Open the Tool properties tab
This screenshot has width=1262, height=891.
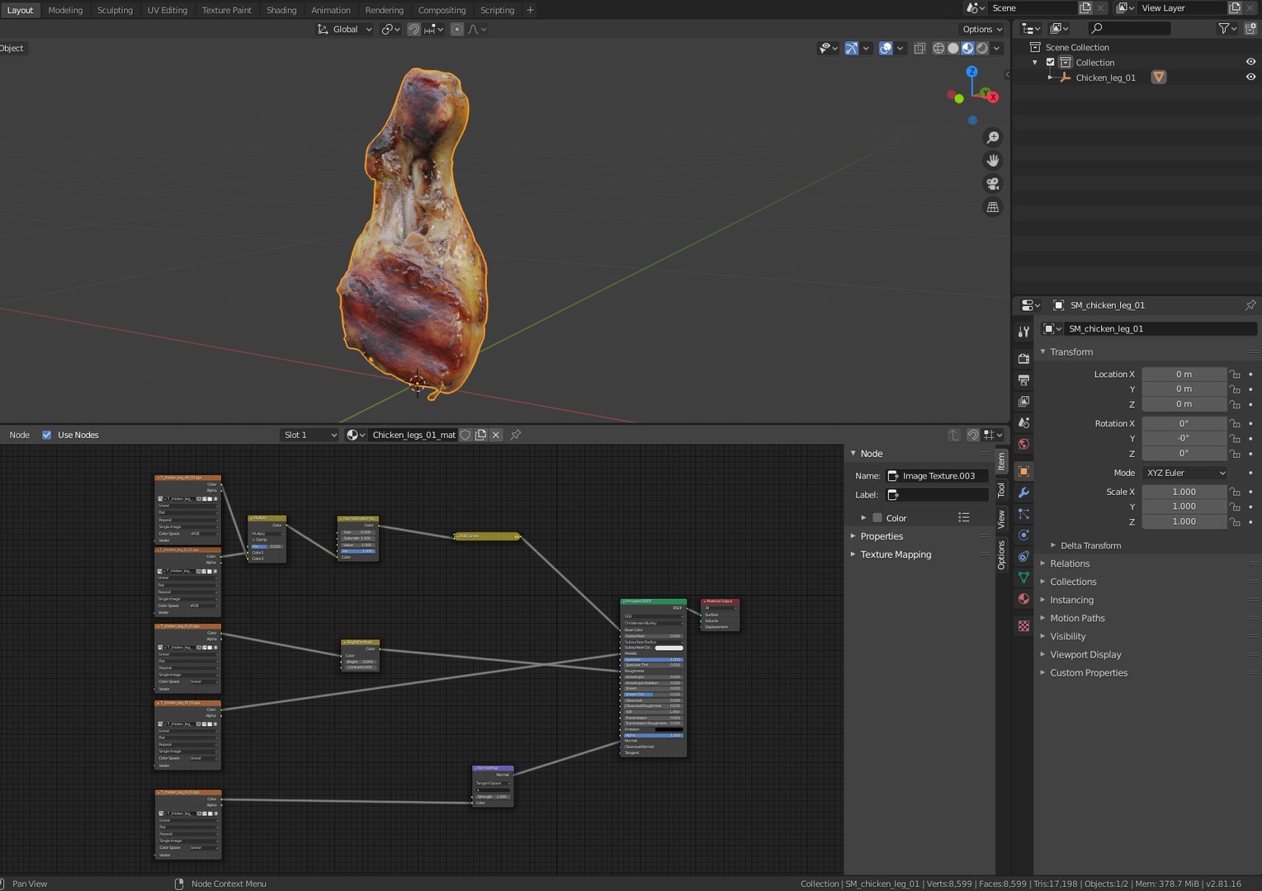(x=1023, y=332)
